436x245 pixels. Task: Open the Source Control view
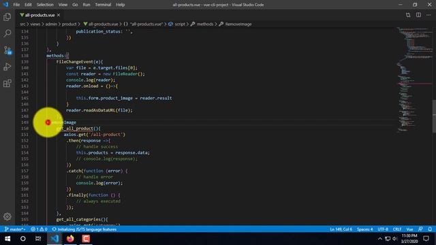click(x=7, y=50)
